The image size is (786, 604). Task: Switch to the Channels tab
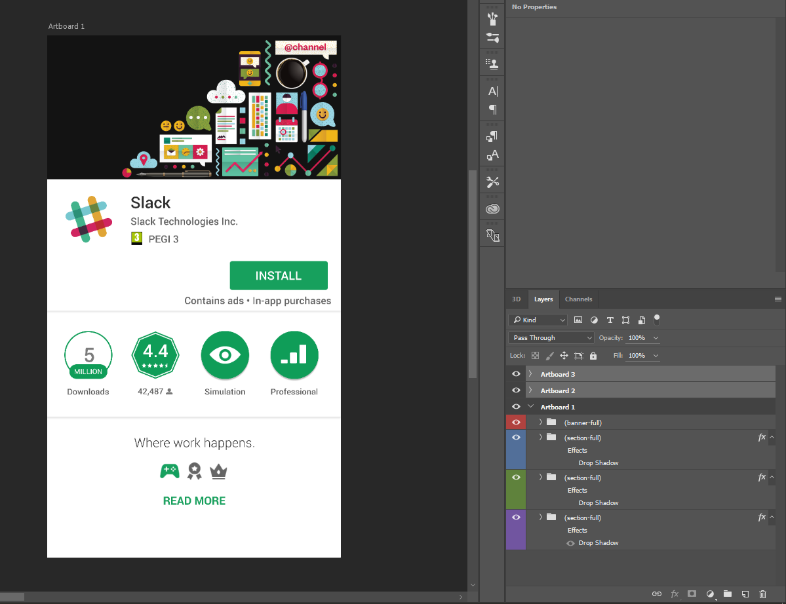(x=578, y=299)
